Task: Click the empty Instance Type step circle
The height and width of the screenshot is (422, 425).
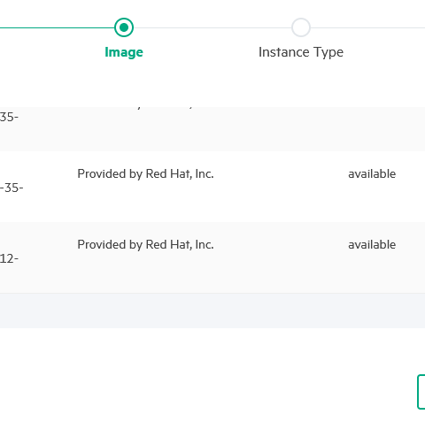Action: (x=301, y=27)
